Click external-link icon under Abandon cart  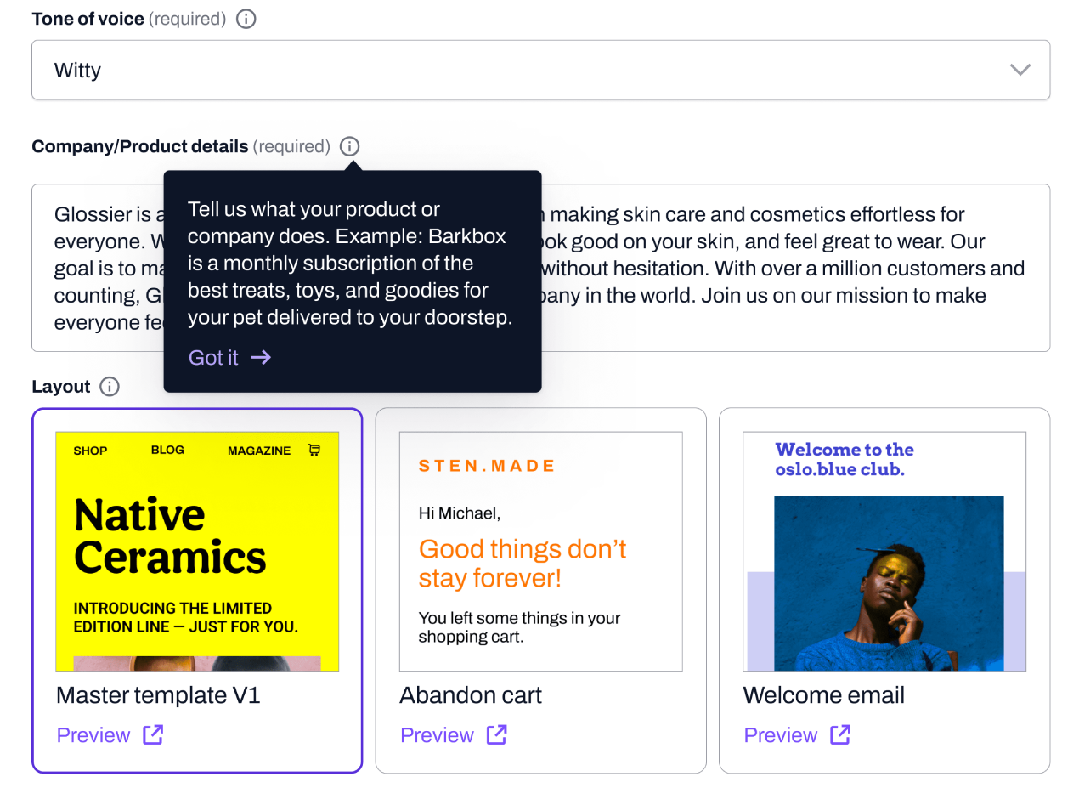click(x=497, y=734)
